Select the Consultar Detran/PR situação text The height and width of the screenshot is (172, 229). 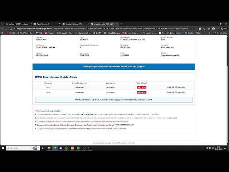tap(170, 56)
